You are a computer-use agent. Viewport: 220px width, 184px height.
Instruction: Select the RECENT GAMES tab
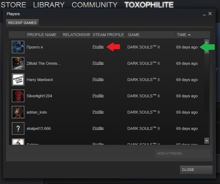pyautogui.click(x=22, y=23)
